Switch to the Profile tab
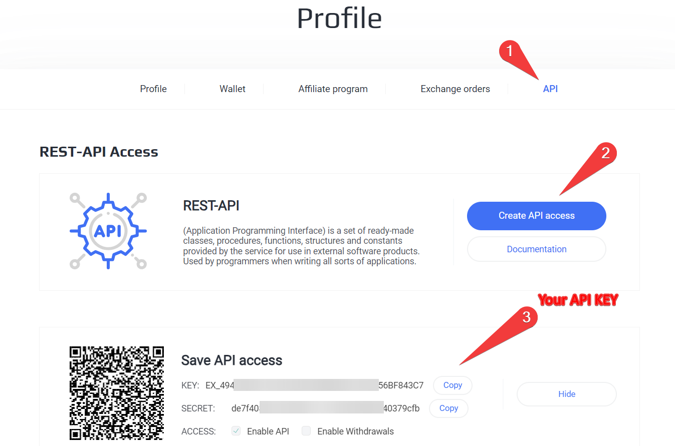 point(153,89)
